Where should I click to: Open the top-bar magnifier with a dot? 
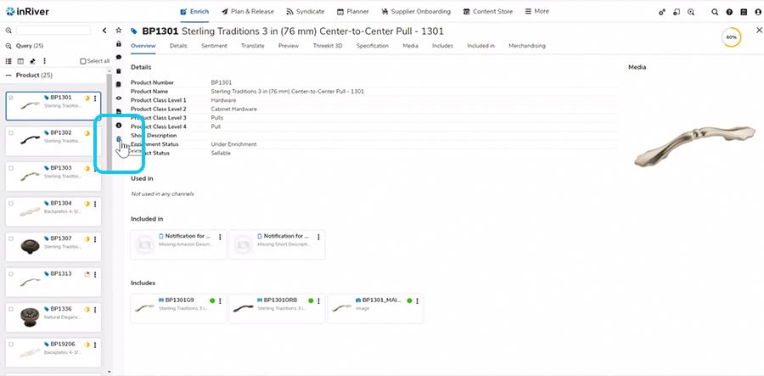[691, 12]
